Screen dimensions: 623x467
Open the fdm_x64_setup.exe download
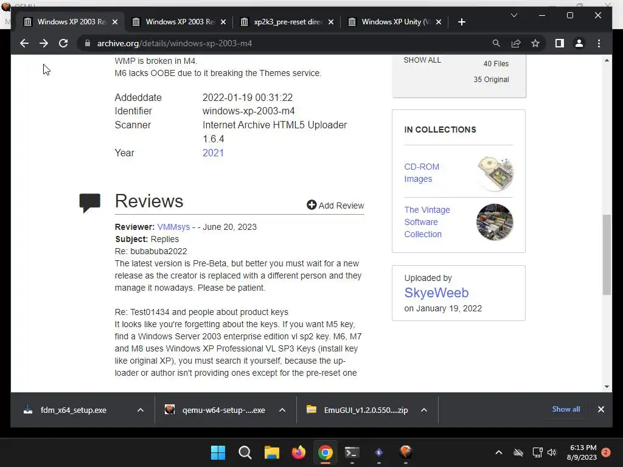tap(73, 410)
